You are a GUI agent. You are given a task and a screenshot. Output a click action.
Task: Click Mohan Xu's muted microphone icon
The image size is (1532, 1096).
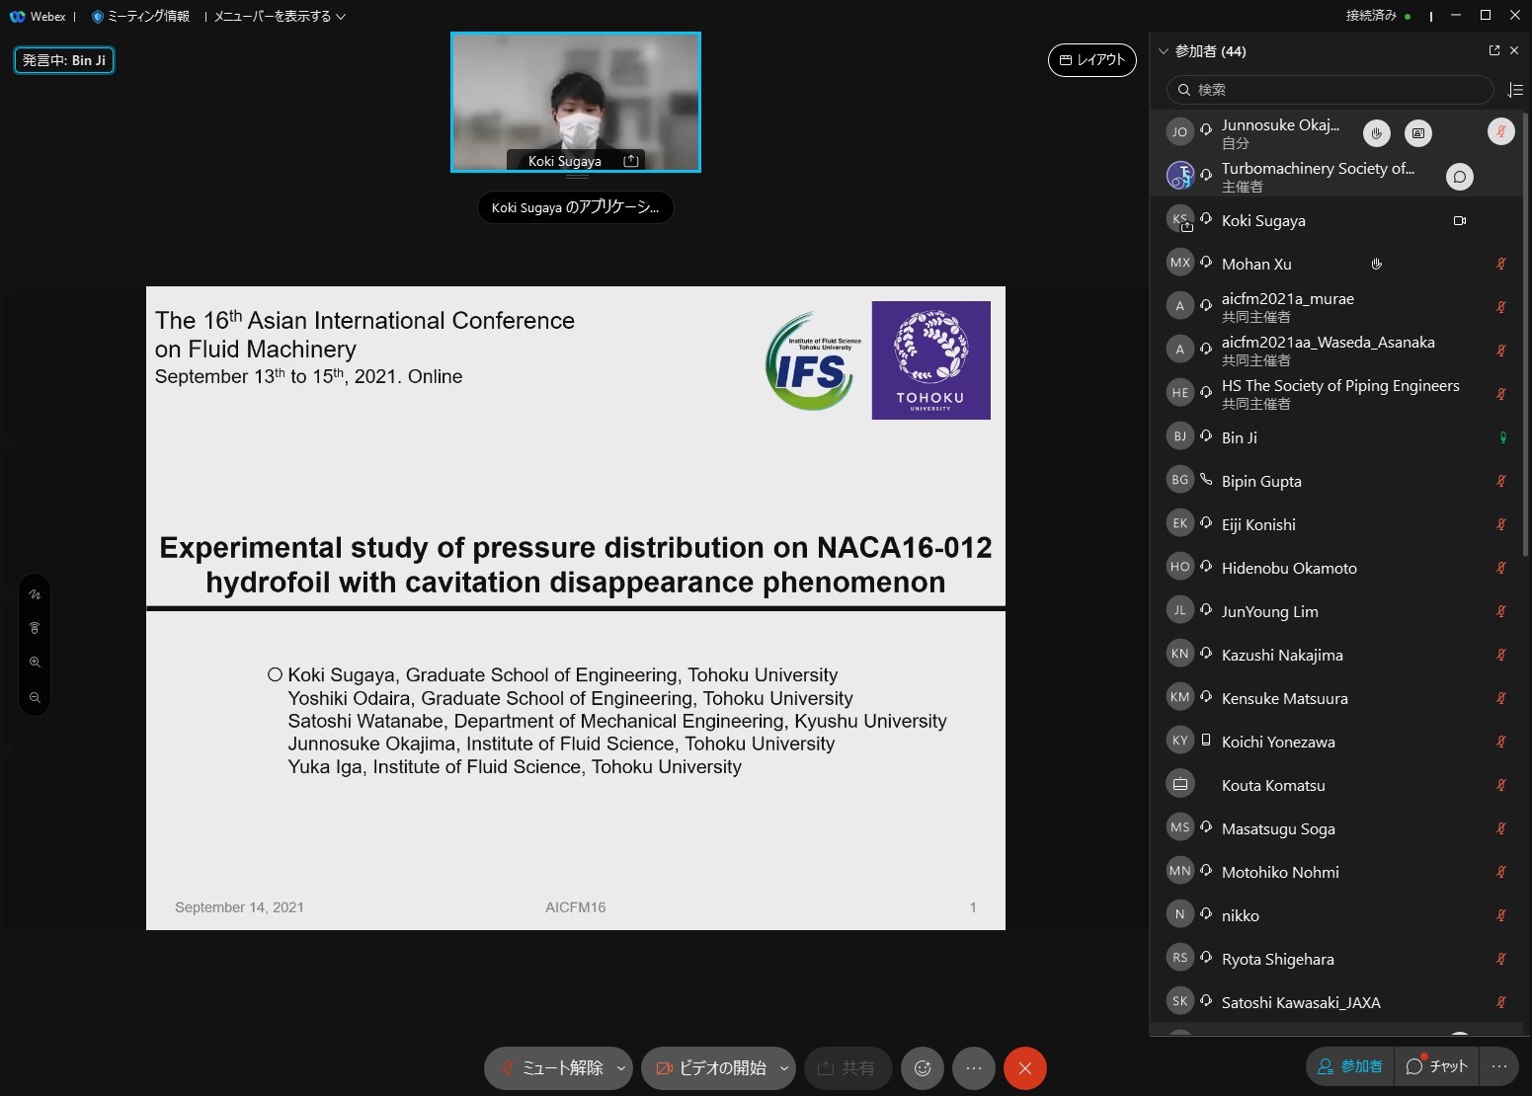point(1501,264)
